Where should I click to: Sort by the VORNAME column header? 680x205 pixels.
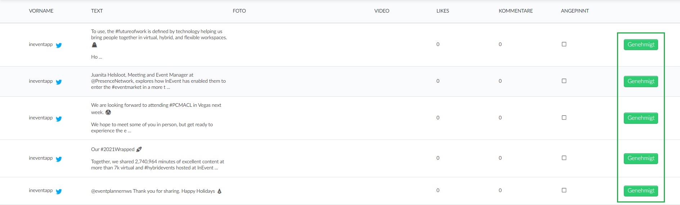pyautogui.click(x=41, y=11)
